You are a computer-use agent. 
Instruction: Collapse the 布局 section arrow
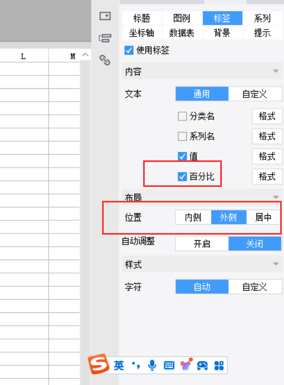(x=276, y=197)
